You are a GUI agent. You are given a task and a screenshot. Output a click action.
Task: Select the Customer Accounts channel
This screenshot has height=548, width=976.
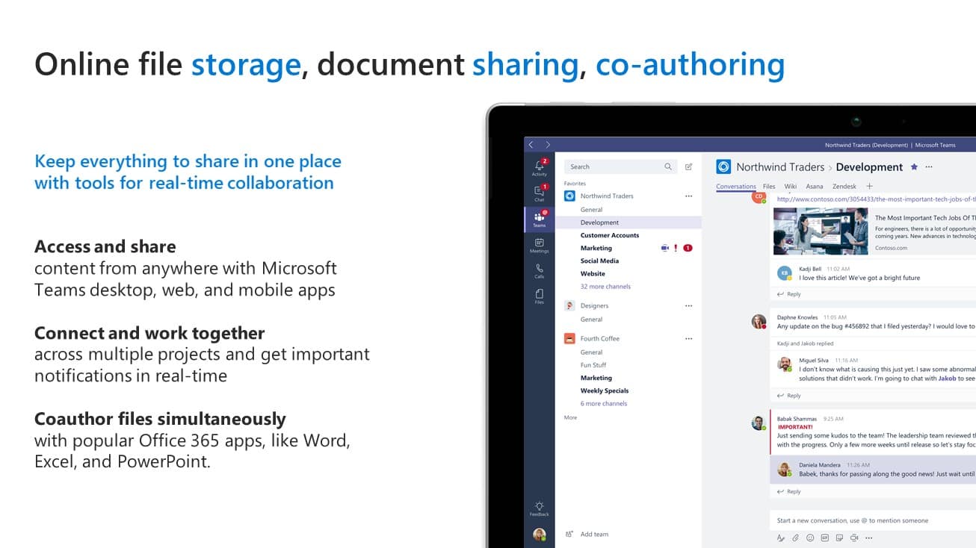click(610, 235)
